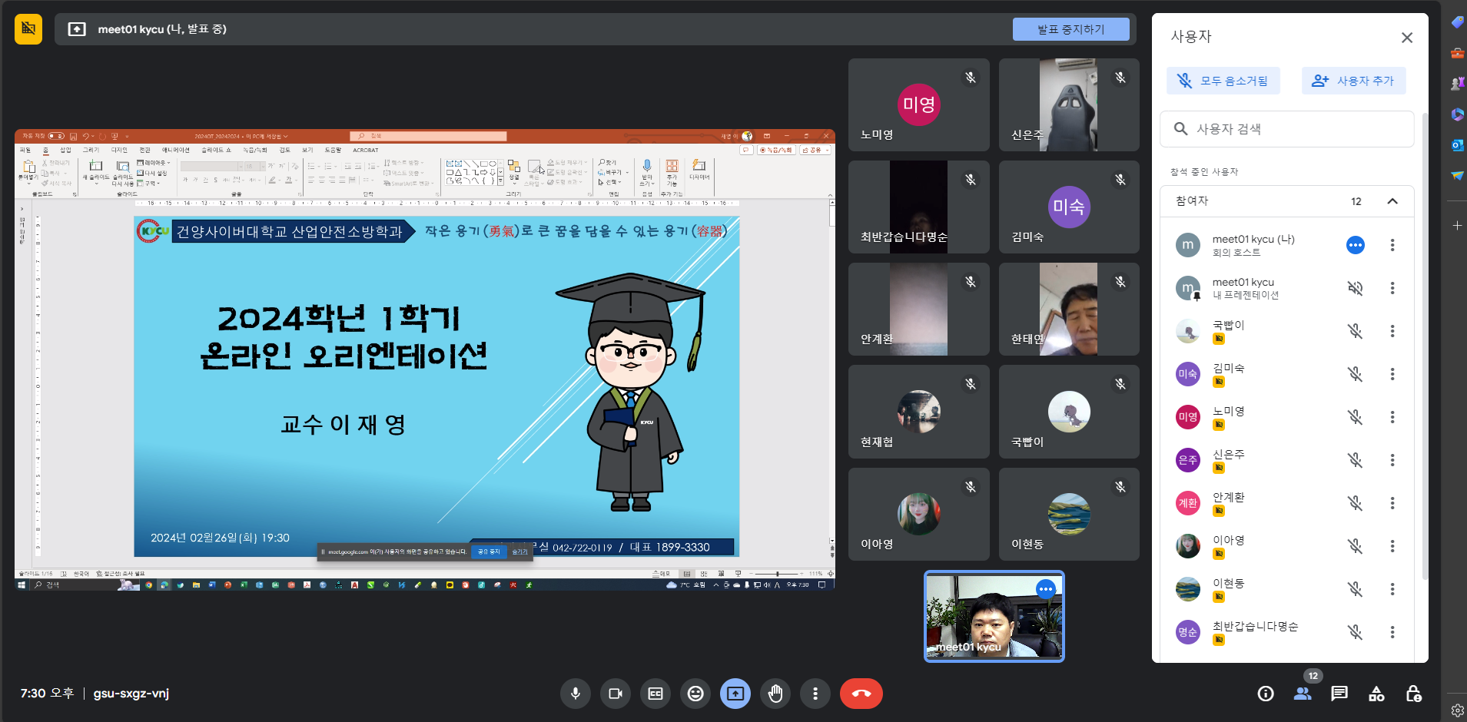The image size is (1467, 722).
Task: Mute the microphone in the call controls
Action: pos(575,694)
